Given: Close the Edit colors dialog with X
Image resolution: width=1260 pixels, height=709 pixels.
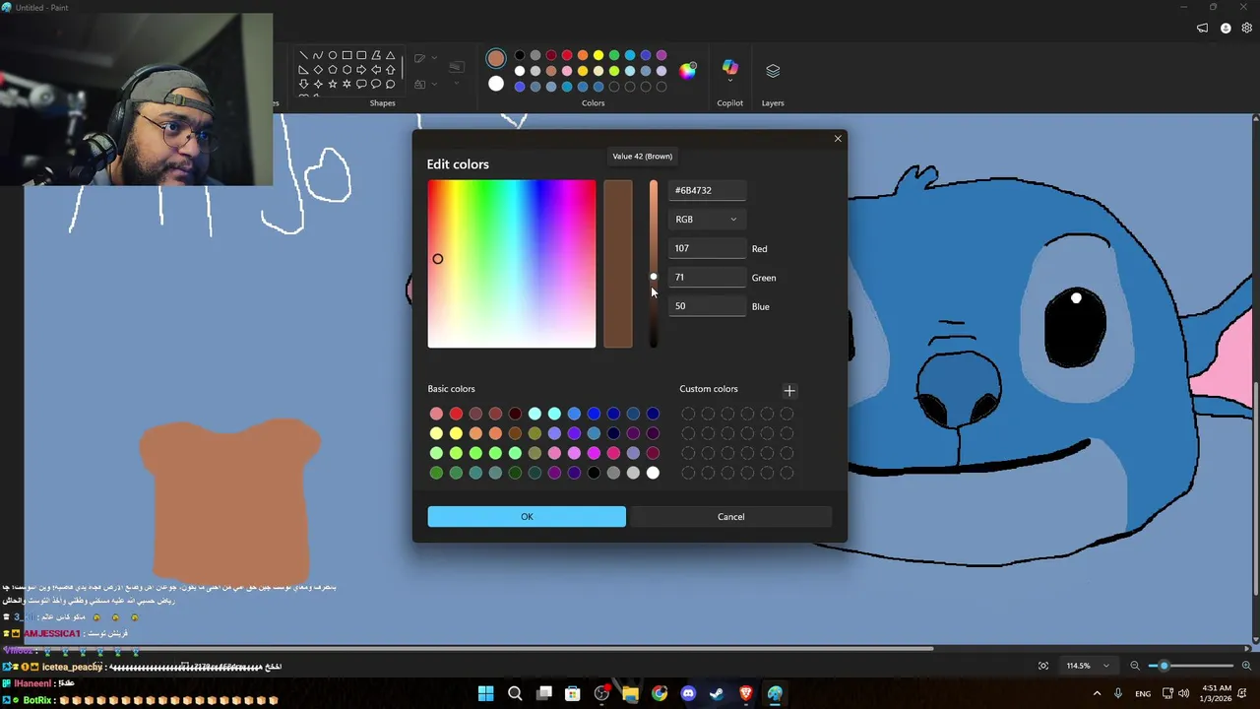Looking at the screenshot, I should (x=838, y=139).
